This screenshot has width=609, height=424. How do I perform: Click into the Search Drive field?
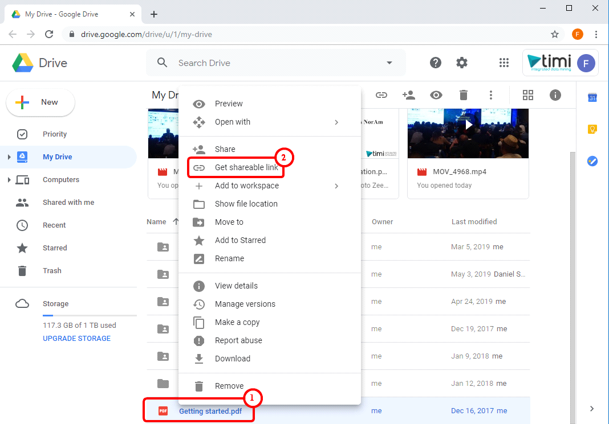tap(276, 63)
